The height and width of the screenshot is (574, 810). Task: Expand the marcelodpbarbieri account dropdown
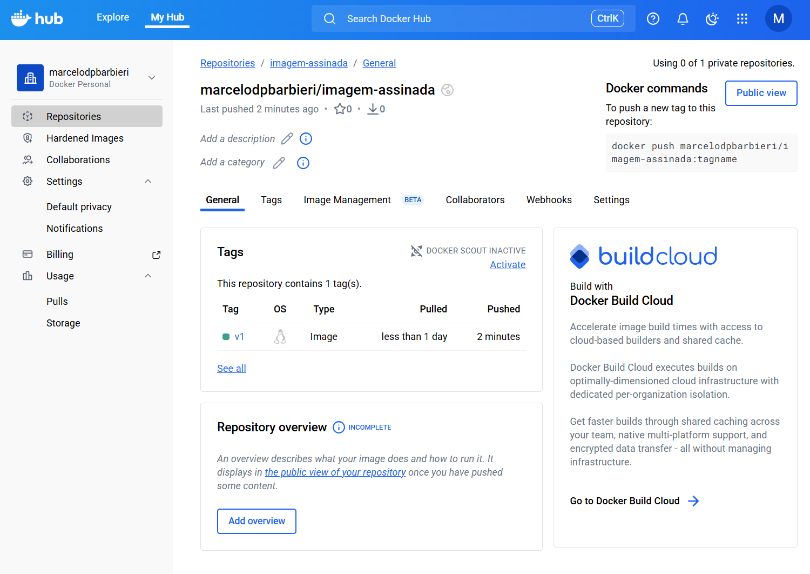pyautogui.click(x=152, y=78)
